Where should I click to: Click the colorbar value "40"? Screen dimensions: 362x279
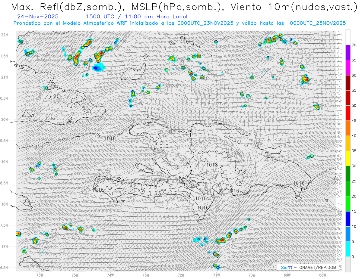tap(354, 136)
